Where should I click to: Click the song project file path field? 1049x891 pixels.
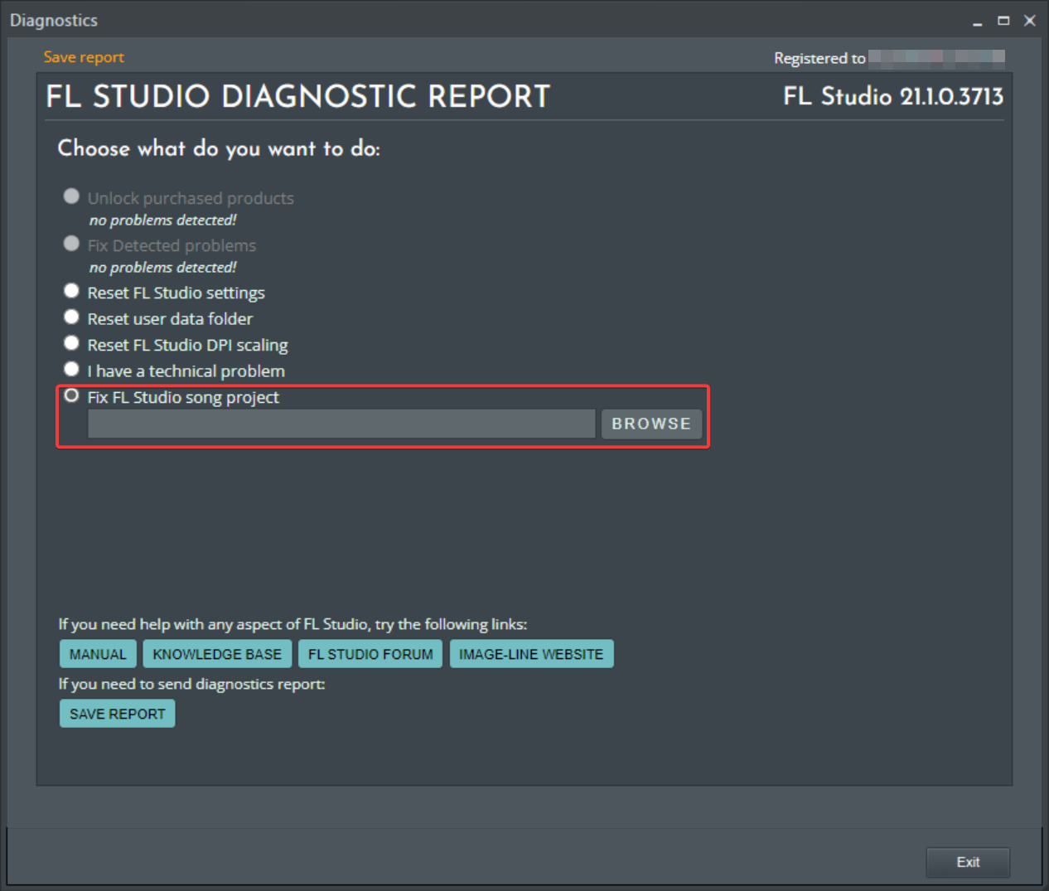(340, 424)
